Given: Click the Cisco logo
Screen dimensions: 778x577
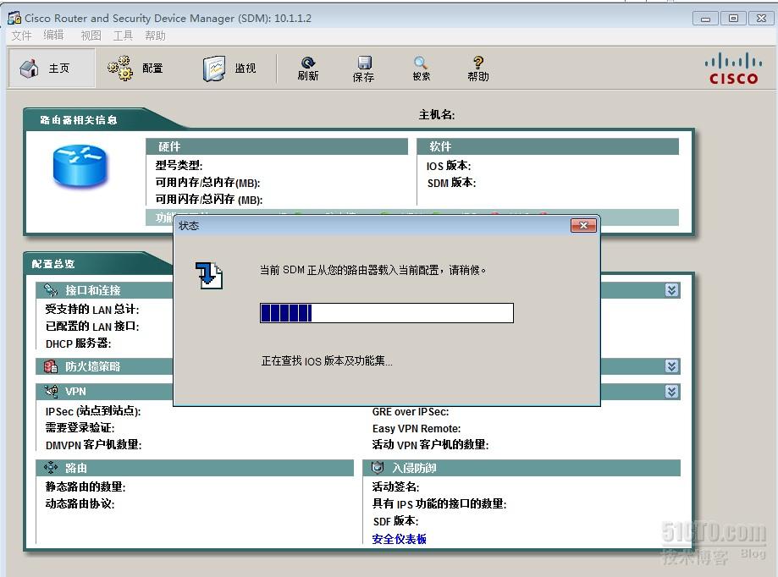Looking at the screenshot, I should [x=733, y=69].
